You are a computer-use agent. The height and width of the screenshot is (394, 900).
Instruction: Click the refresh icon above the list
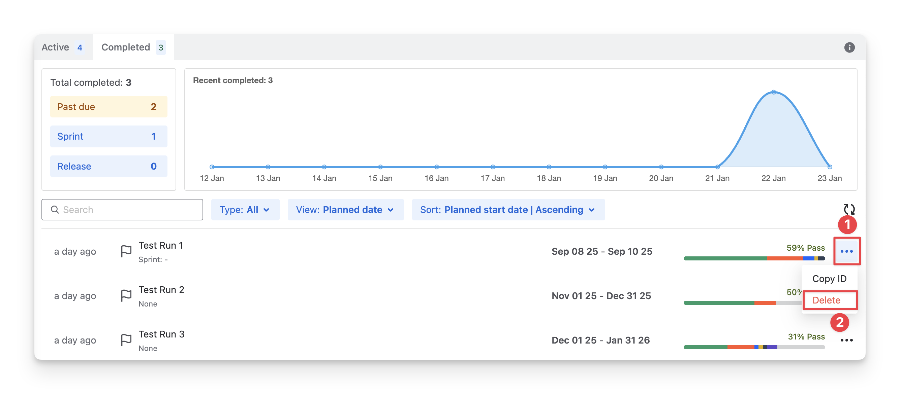click(849, 209)
